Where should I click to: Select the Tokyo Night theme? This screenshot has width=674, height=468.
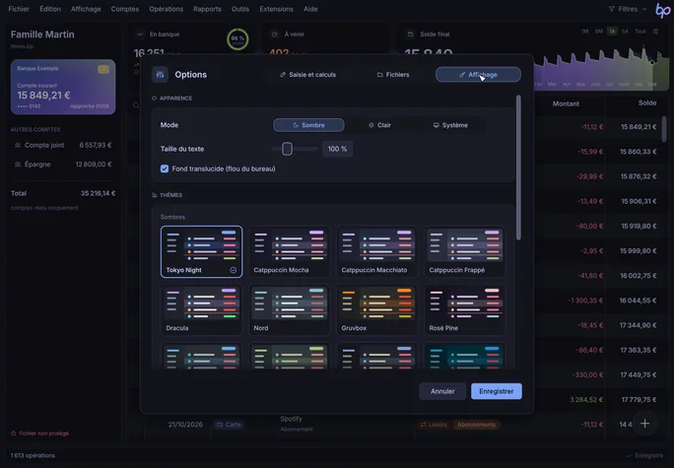tap(201, 252)
